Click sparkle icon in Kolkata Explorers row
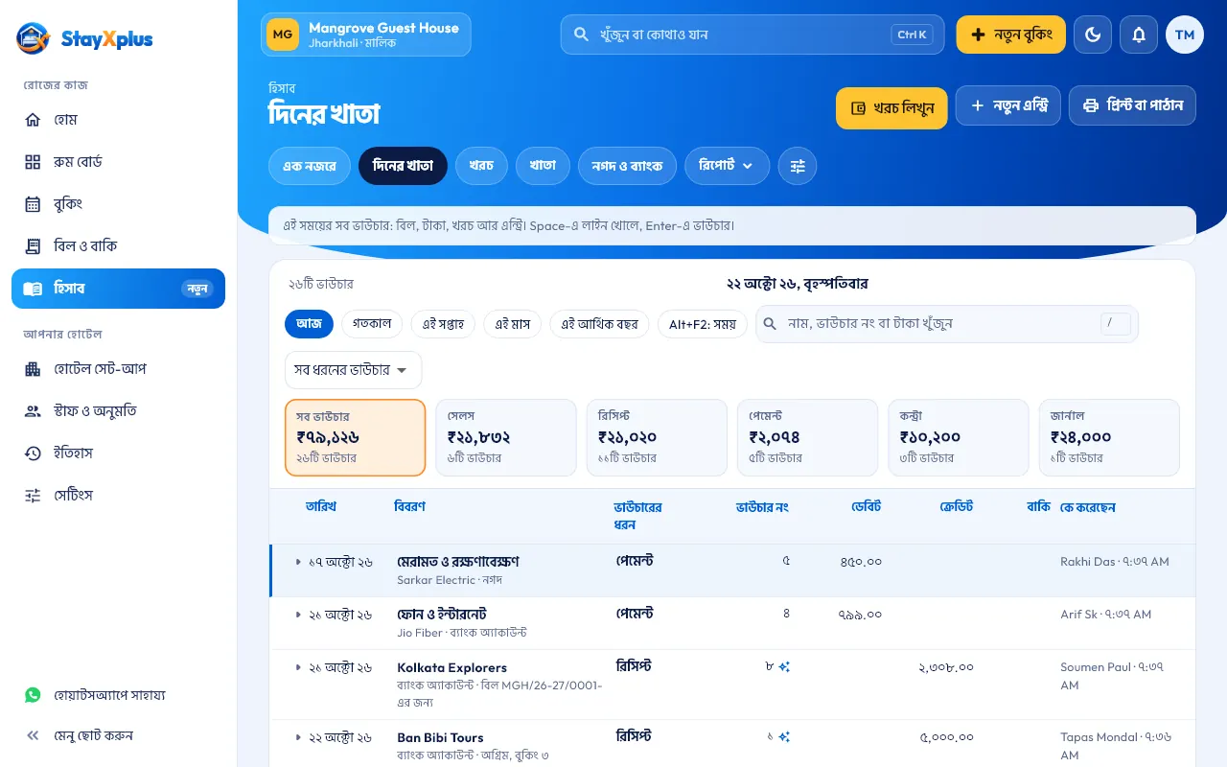Viewport: 1227px width, 767px height. point(784,666)
